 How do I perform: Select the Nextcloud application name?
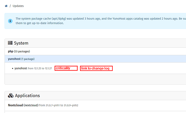point(15,105)
